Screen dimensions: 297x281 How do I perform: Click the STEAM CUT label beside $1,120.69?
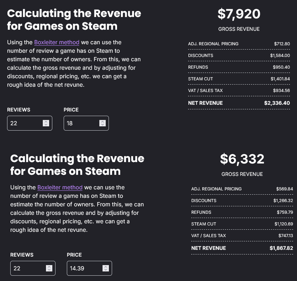[x=204, y=224]
